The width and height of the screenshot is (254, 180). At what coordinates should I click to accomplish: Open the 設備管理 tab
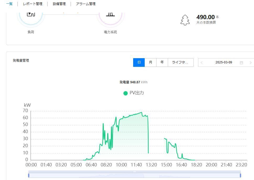pyautogui.click(x=59, y=4)
